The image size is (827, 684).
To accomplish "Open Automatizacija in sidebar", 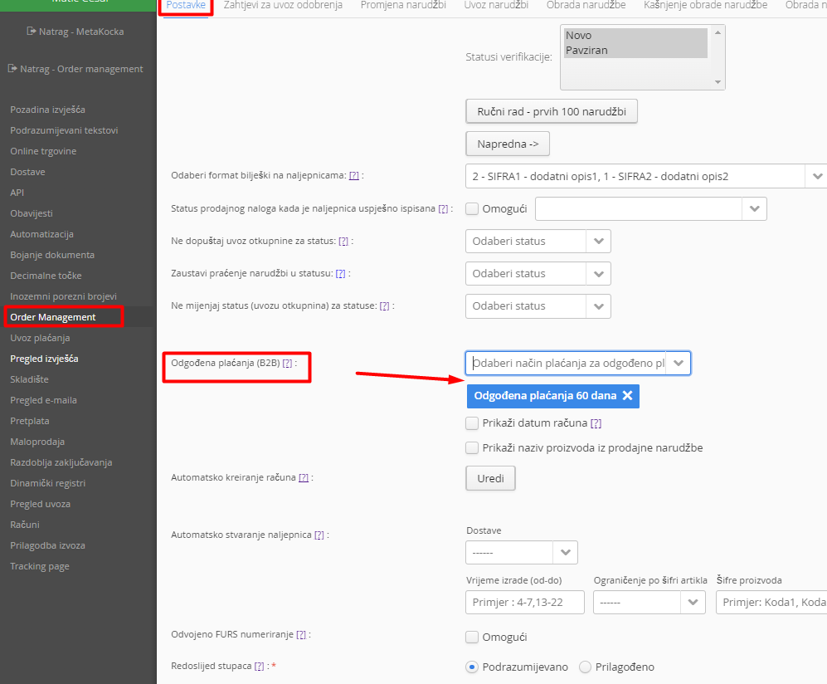I will tap(41, 234).
